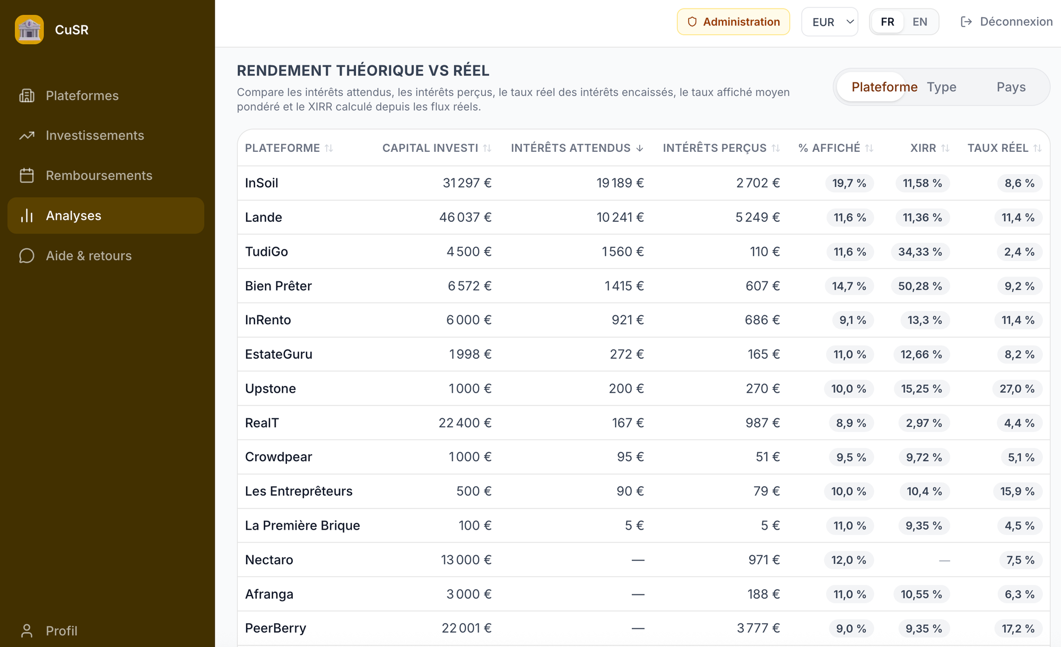Image resolution: width=1061 pixels, height=647 pixels.
Task: Open the EUR currency dropdown
Action: [830, 22]
